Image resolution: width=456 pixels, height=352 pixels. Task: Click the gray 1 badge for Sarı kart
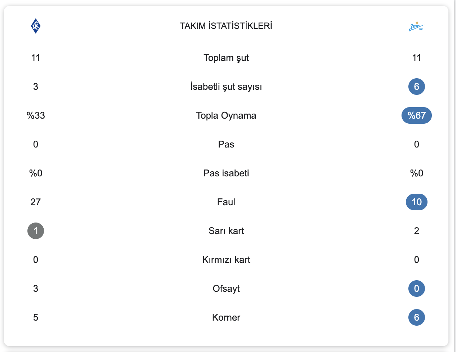(x=36, y=231)
